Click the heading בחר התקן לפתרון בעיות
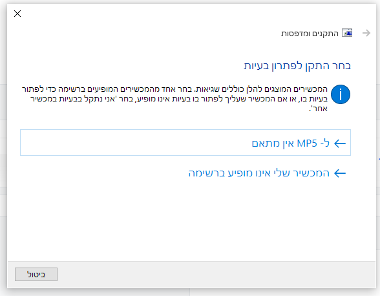Image resolution: width=380 pixels, height=296 pixels. coord(297,66)
